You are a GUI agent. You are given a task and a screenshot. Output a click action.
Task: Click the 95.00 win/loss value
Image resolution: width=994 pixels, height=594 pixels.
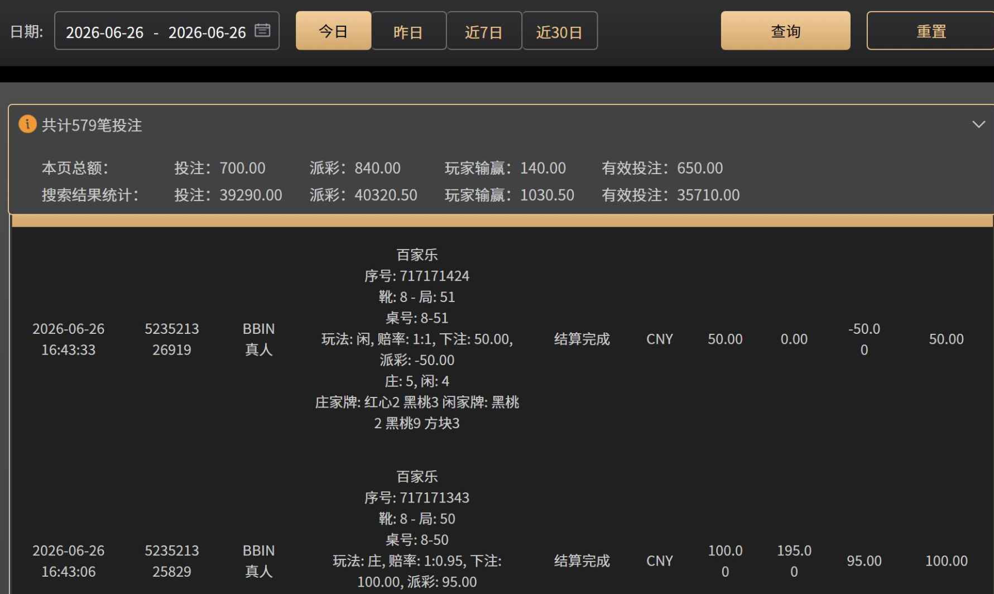tap(864, 561)
